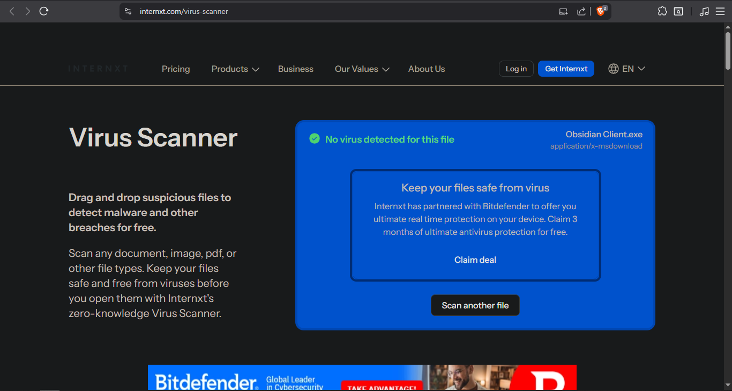
Task: Click the page vertical scrollbar thumb
Action: click(728, 50)
